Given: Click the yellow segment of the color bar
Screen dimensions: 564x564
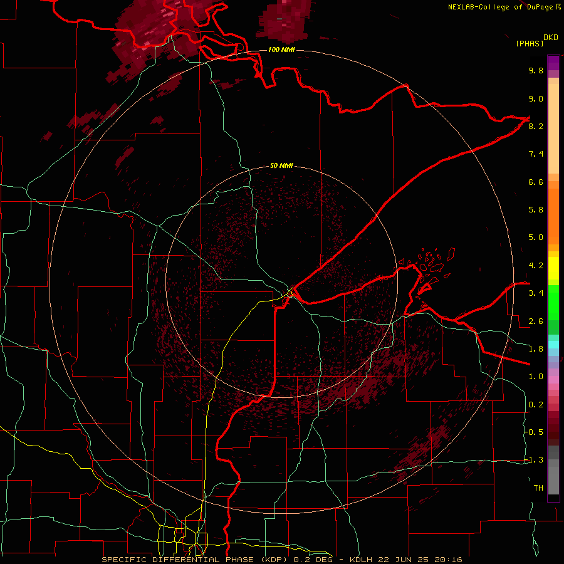Looking at the screenshot, I should coord(553,268).
